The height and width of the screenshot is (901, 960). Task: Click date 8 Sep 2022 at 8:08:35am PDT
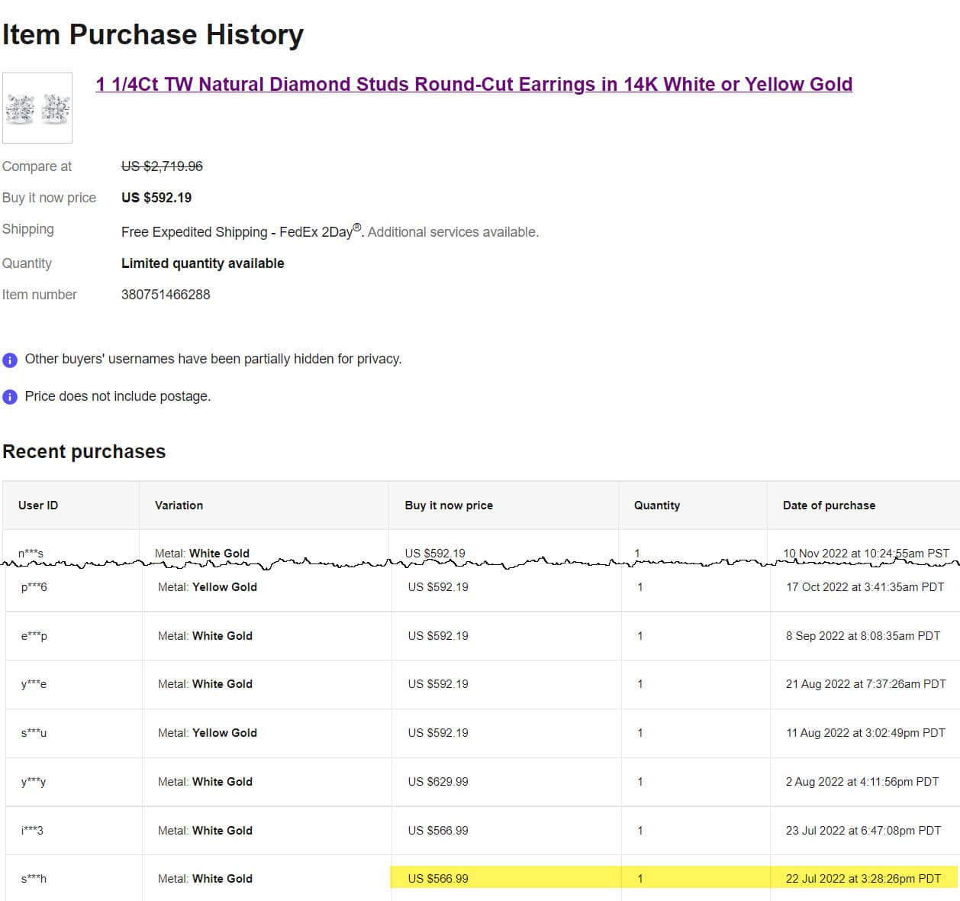[863, 636]
